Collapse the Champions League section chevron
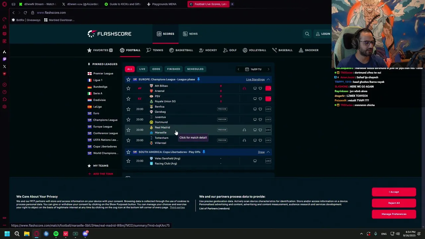 (268, 79)
